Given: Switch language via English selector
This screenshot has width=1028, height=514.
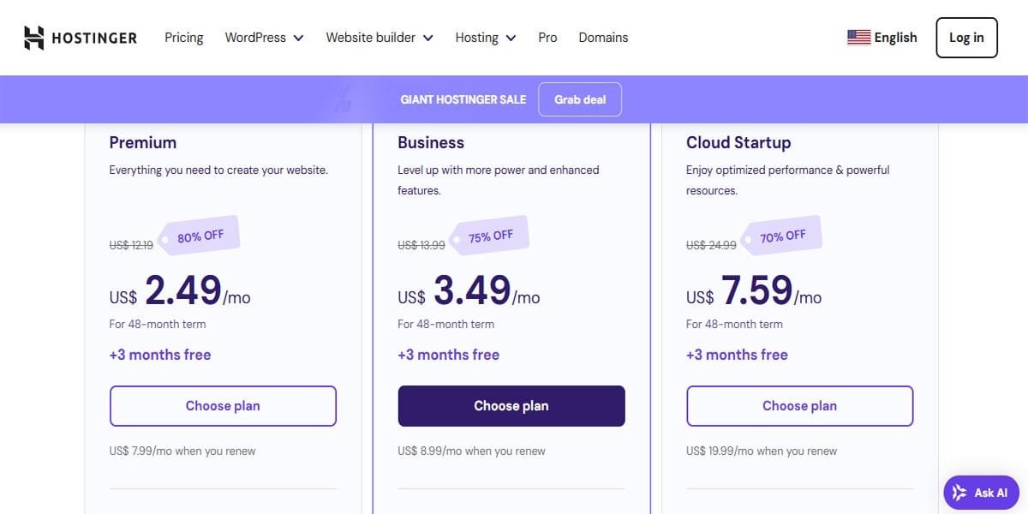Looking at the screenshot, I should tap(895, 38).
